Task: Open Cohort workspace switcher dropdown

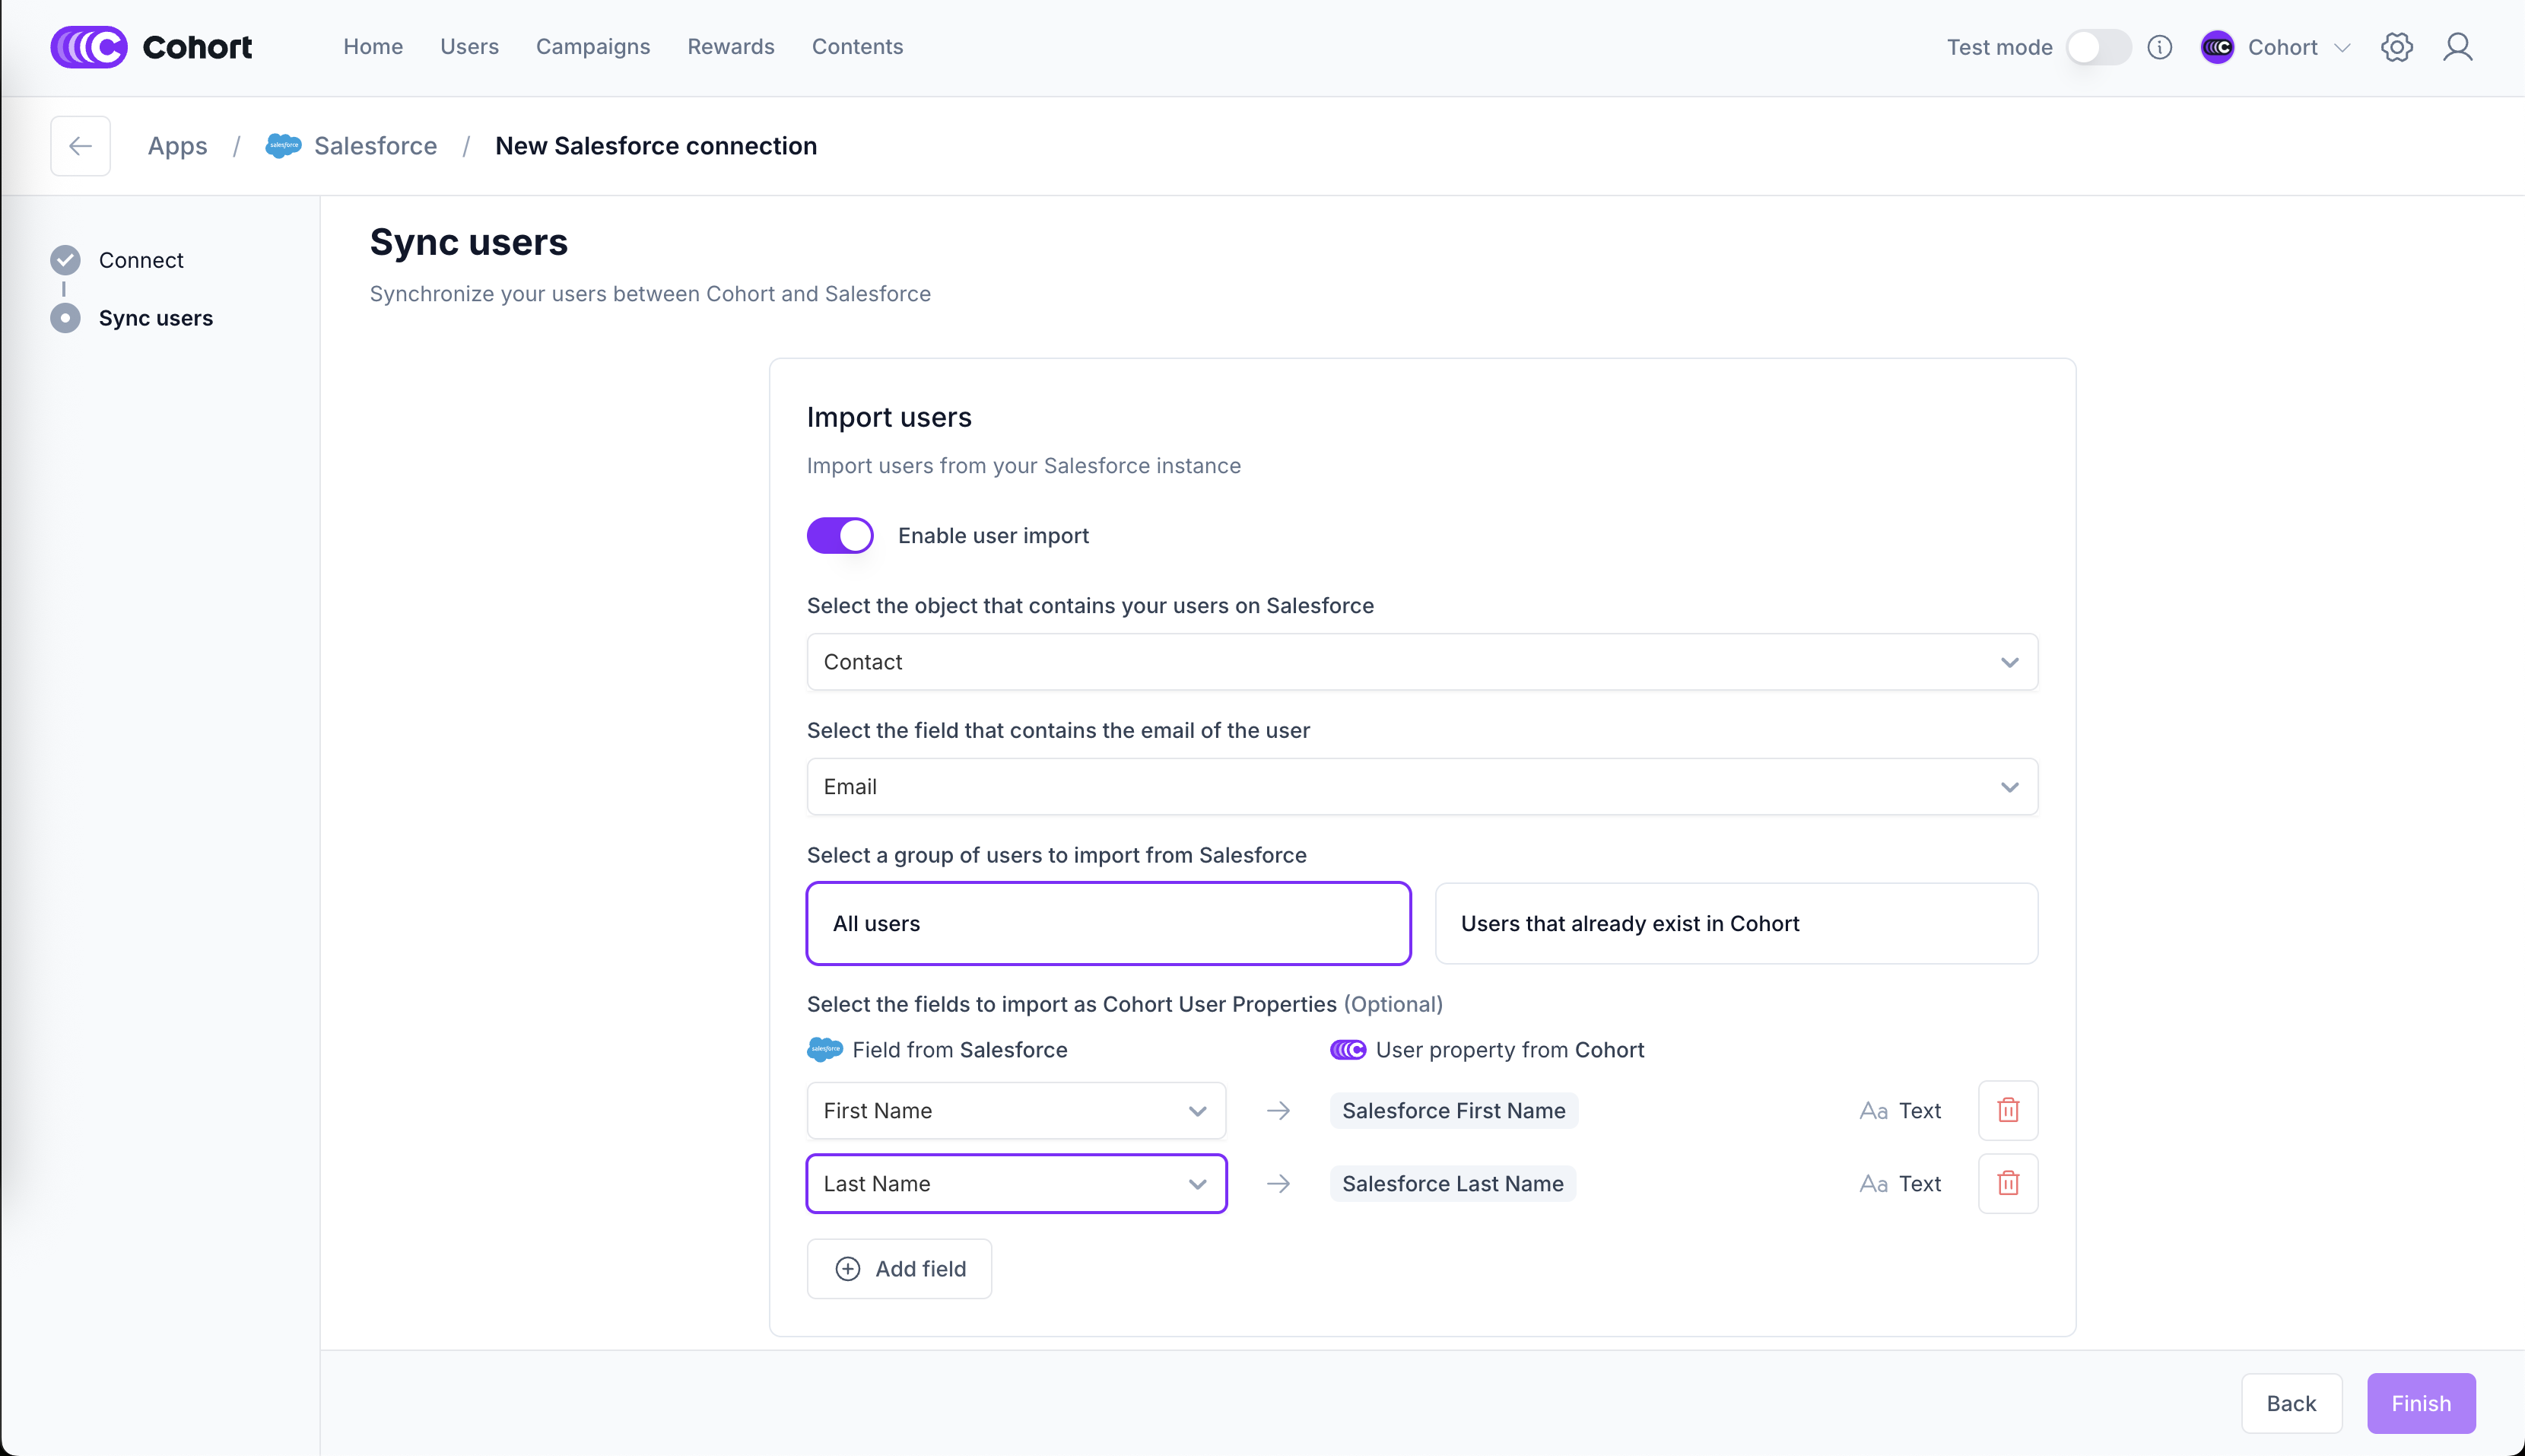Action: point(2276,47)
